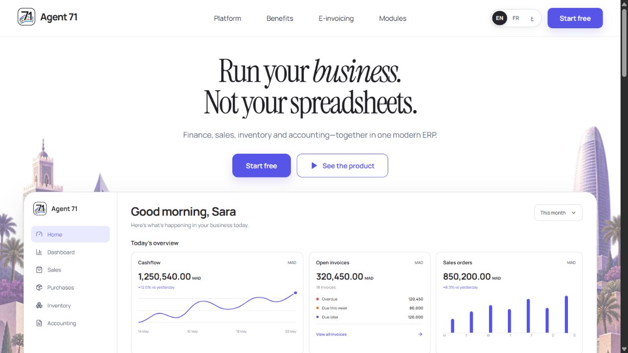Click the Overdue row in Open invoices

(x=369, y=299)
